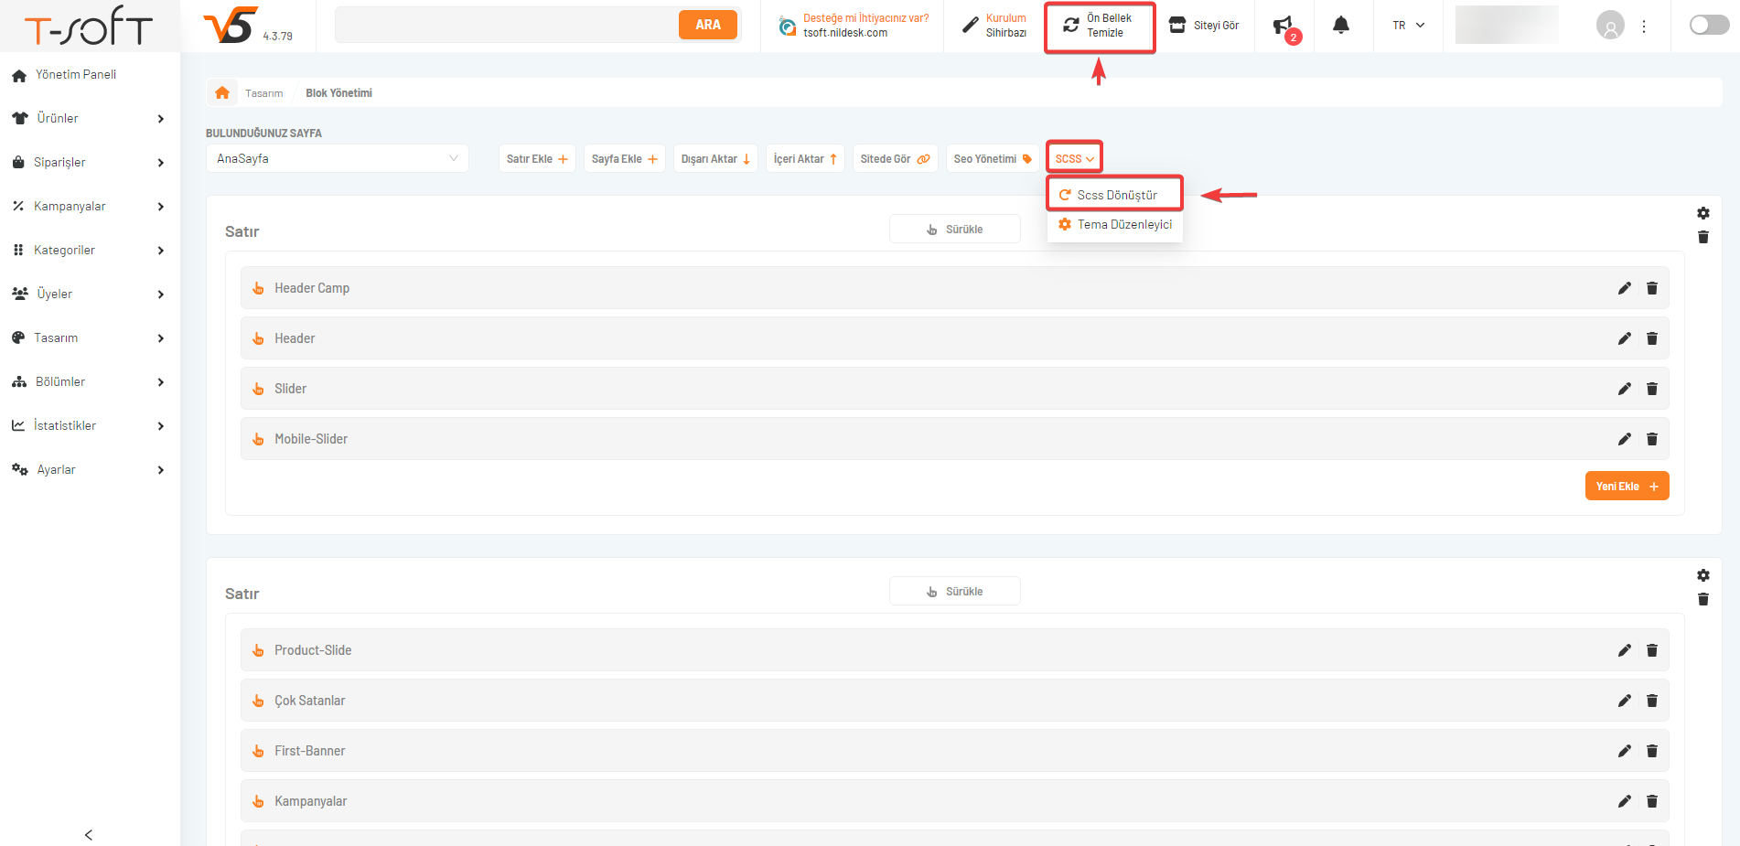The width and height of the screenshot is (1740, 846).
Task: Open announcements megaphone icon
Action: pyautogui.click(x=1284, y=26)
